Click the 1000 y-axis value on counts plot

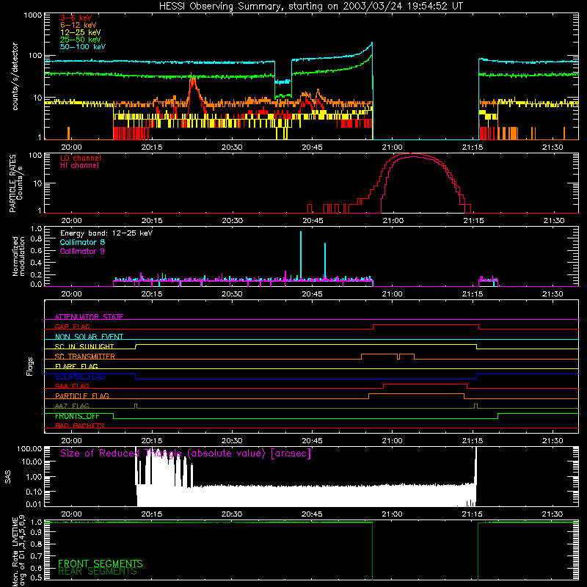(33, 15)
